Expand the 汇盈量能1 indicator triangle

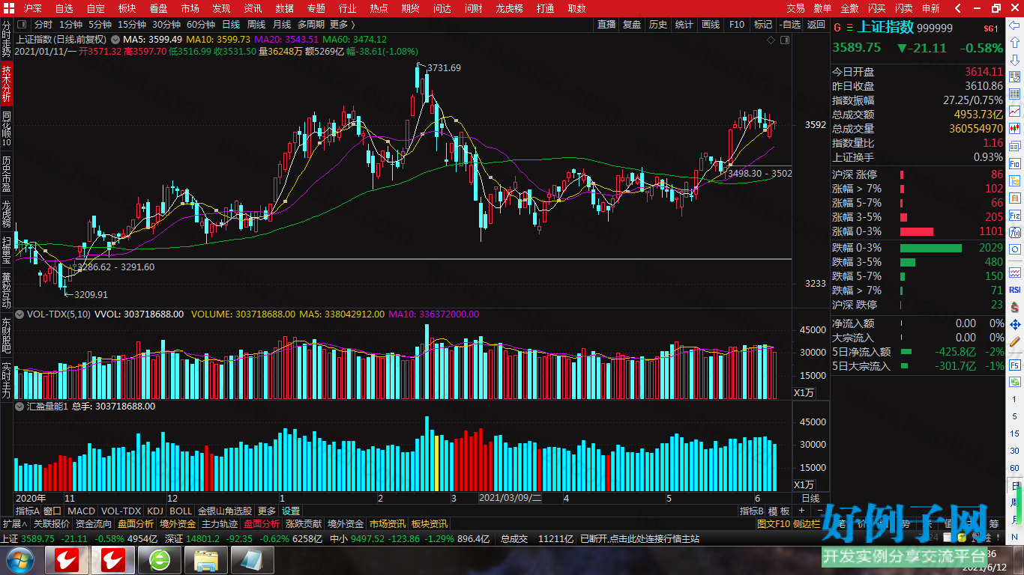coord(20,406)
